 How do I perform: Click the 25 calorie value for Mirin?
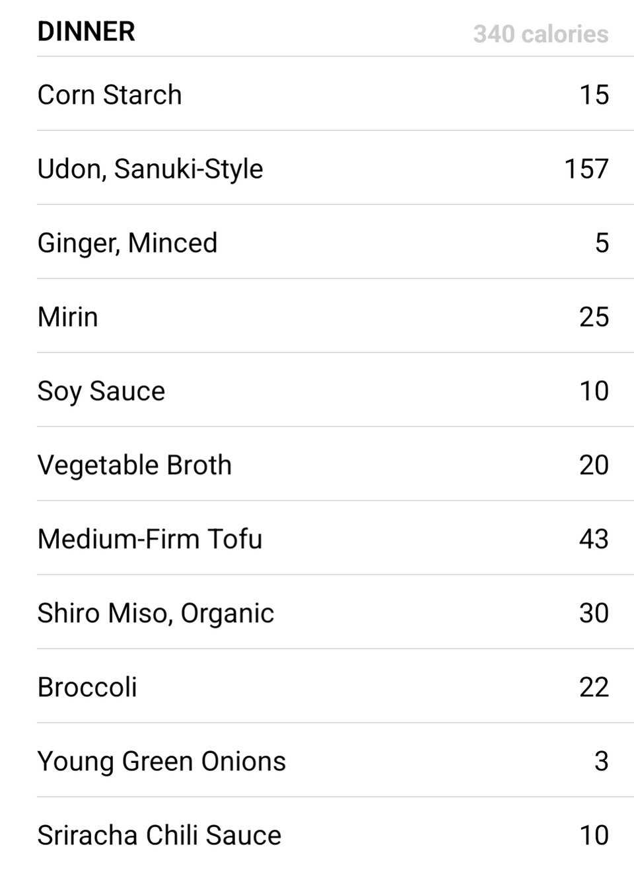pyautogui.click(x=594, y=317)
